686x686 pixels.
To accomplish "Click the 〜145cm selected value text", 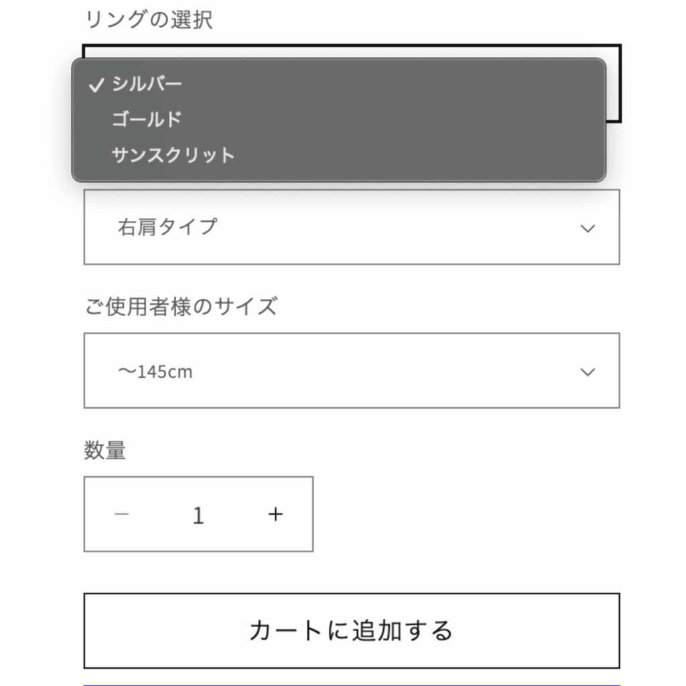I will (155, 371).
